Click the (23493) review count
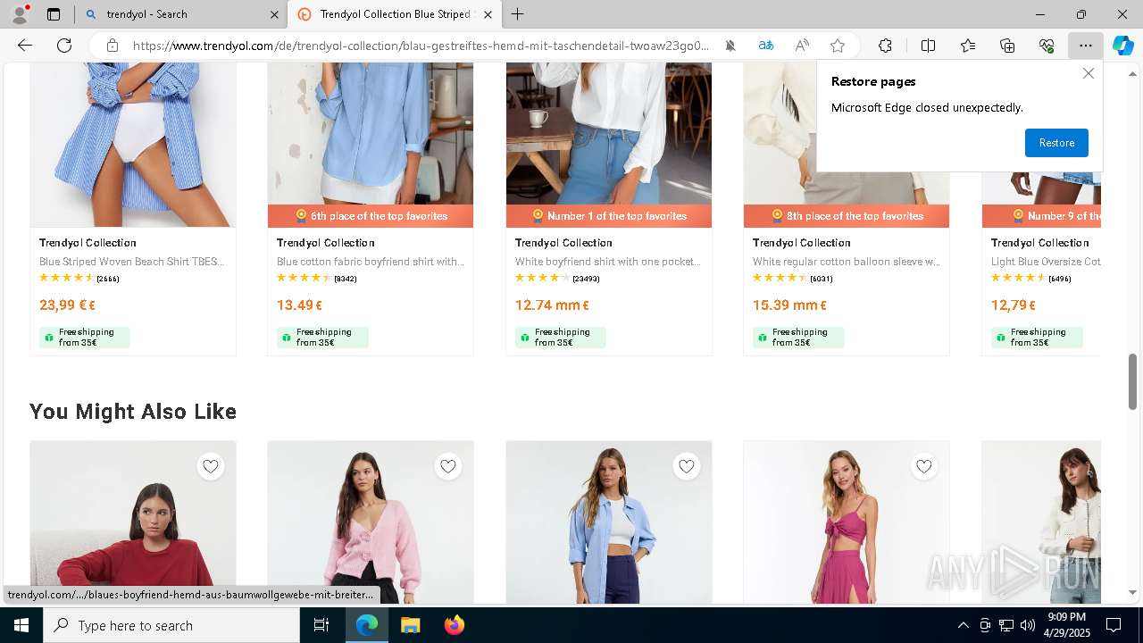 click(x=586, y=279)
